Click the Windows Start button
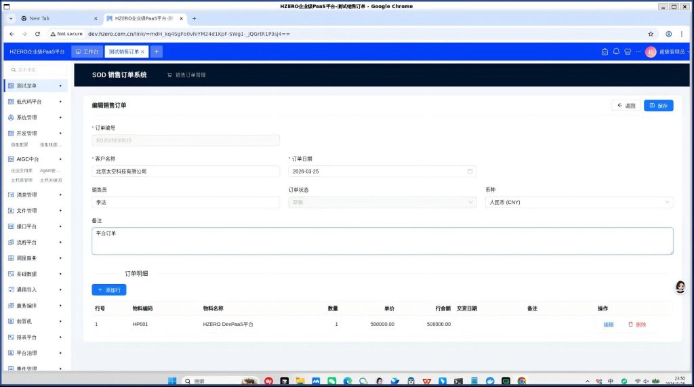This screenshot has height=387, width=694. (172, 381)
